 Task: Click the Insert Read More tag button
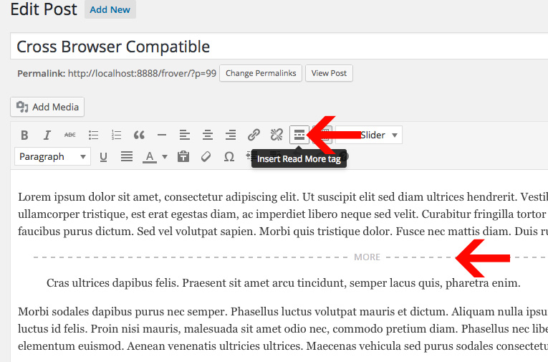(x=299, y=135)
